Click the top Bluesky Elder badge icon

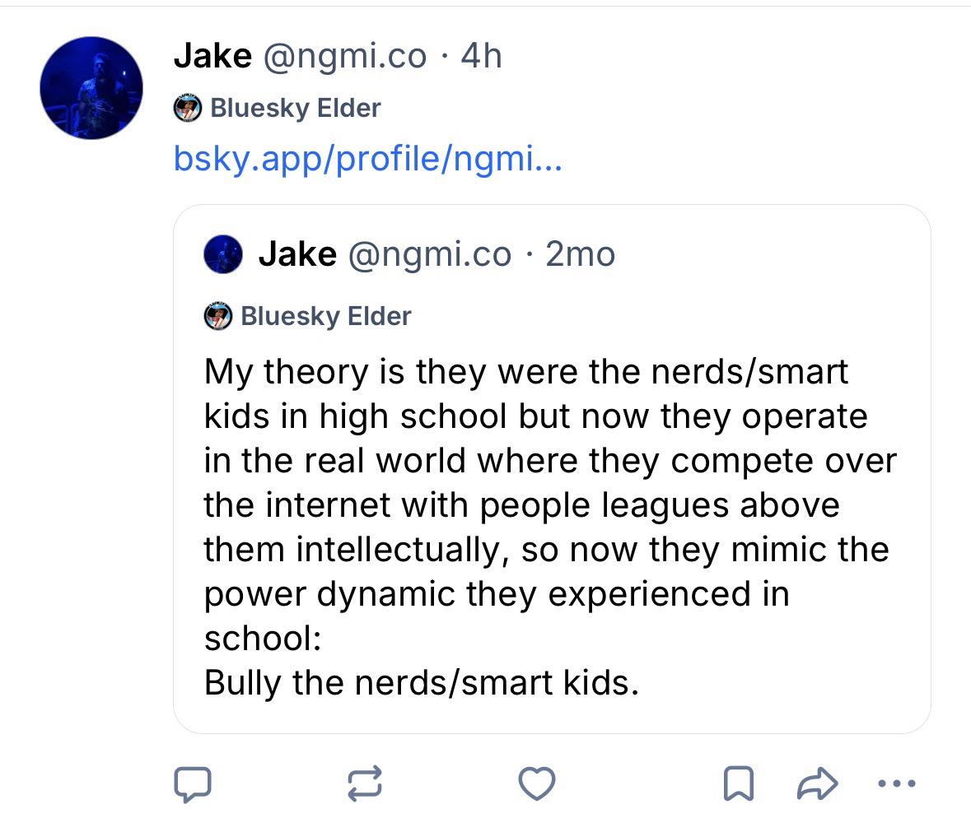pos(187,108)
